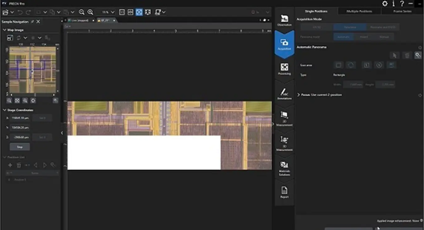Click the zoom out magnifier in toolbar
The width and height of the screenshot is (424, 230).
pyautogui.click(x=81, y=12)
